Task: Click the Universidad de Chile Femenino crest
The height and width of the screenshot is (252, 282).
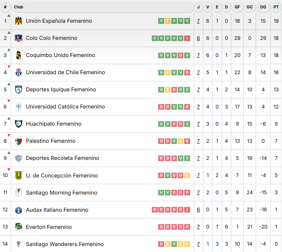Action: click(x=18, y=73)
